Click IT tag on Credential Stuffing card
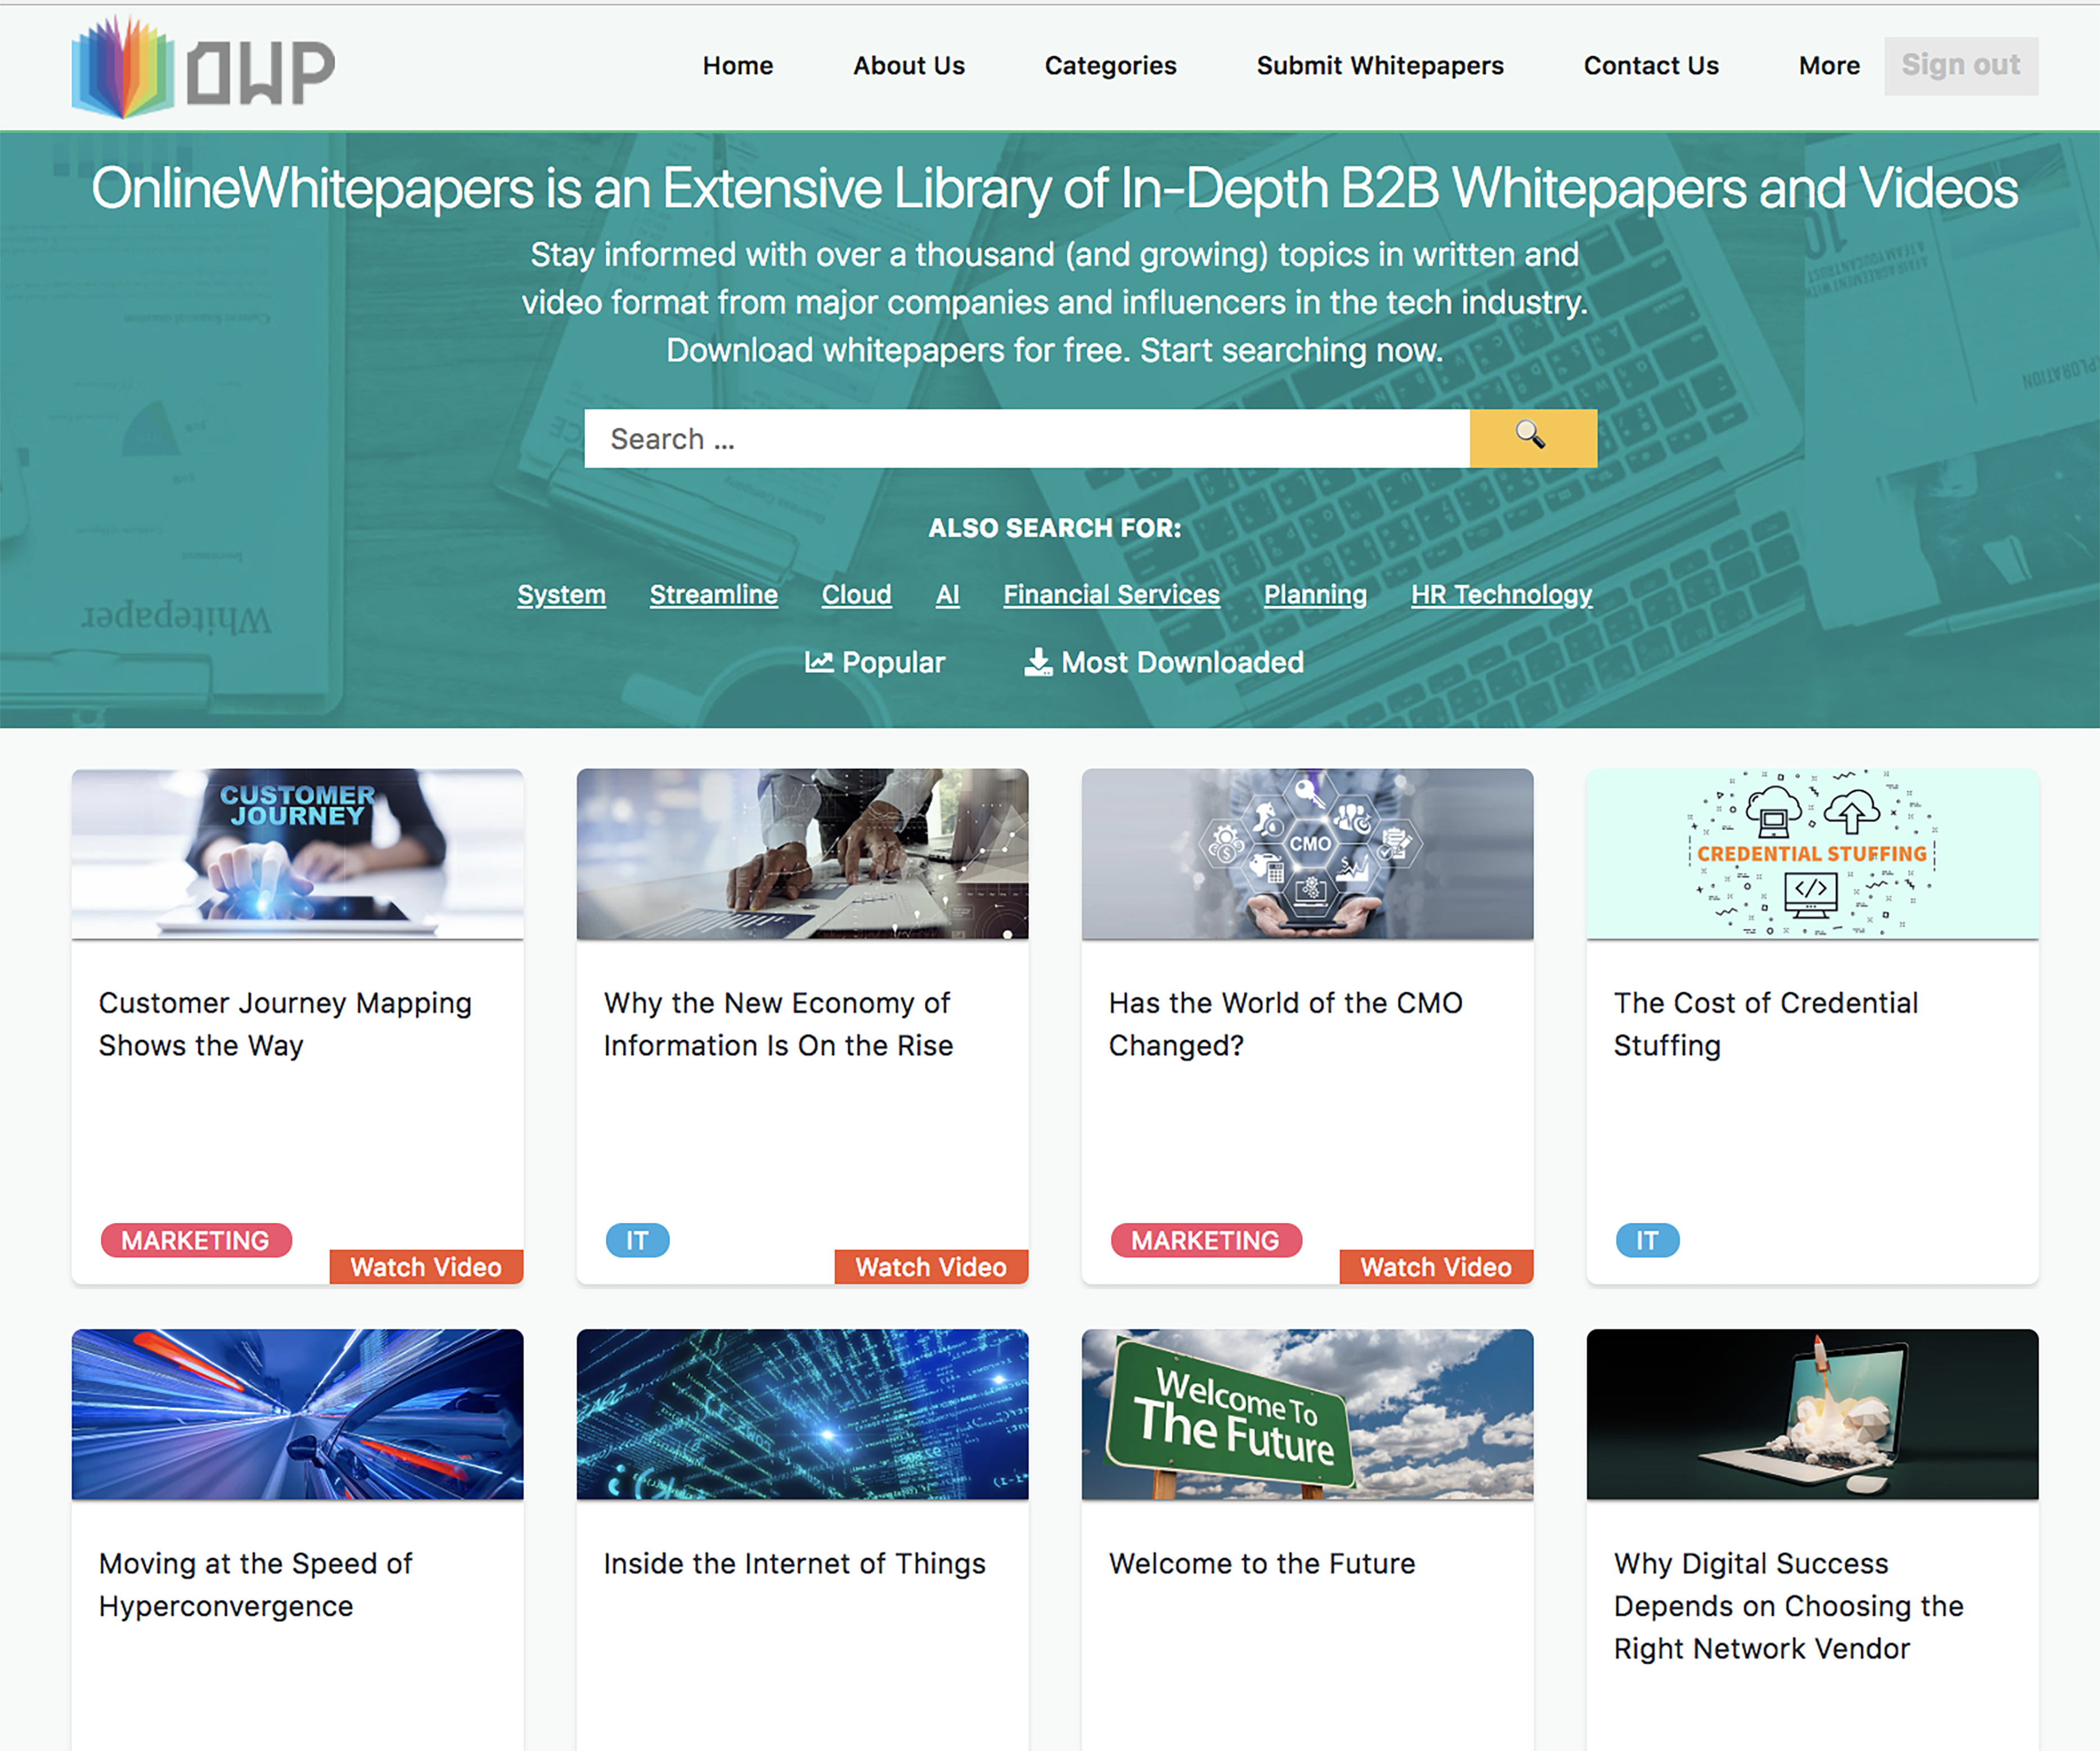Image resolution: width=2100 pixels, height=1751 pixels. click(x=1646, y=1241)
